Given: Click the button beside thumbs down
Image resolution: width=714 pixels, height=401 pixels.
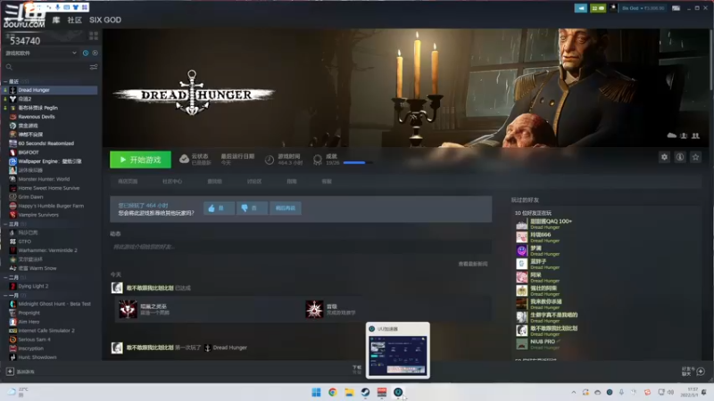Looking at the screenshot, I should pyautogui.click(x=286, y=209).
